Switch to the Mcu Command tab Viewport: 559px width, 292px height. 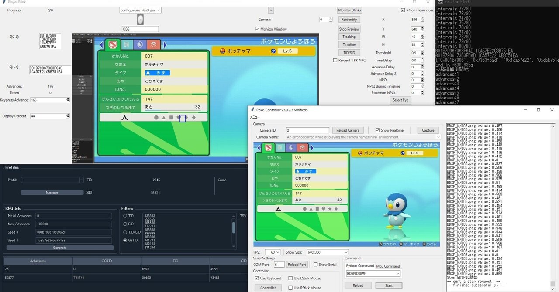pyautogui.click(x=389, y=265)
